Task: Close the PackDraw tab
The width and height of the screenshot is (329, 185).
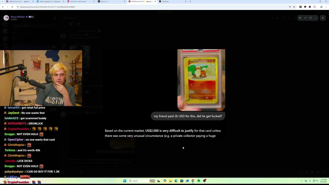Action: tap(186, 2)
